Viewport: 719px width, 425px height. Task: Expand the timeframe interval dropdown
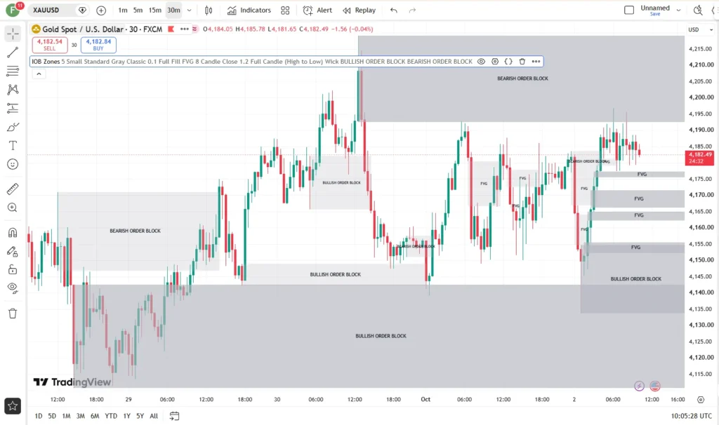click(189, 10)
